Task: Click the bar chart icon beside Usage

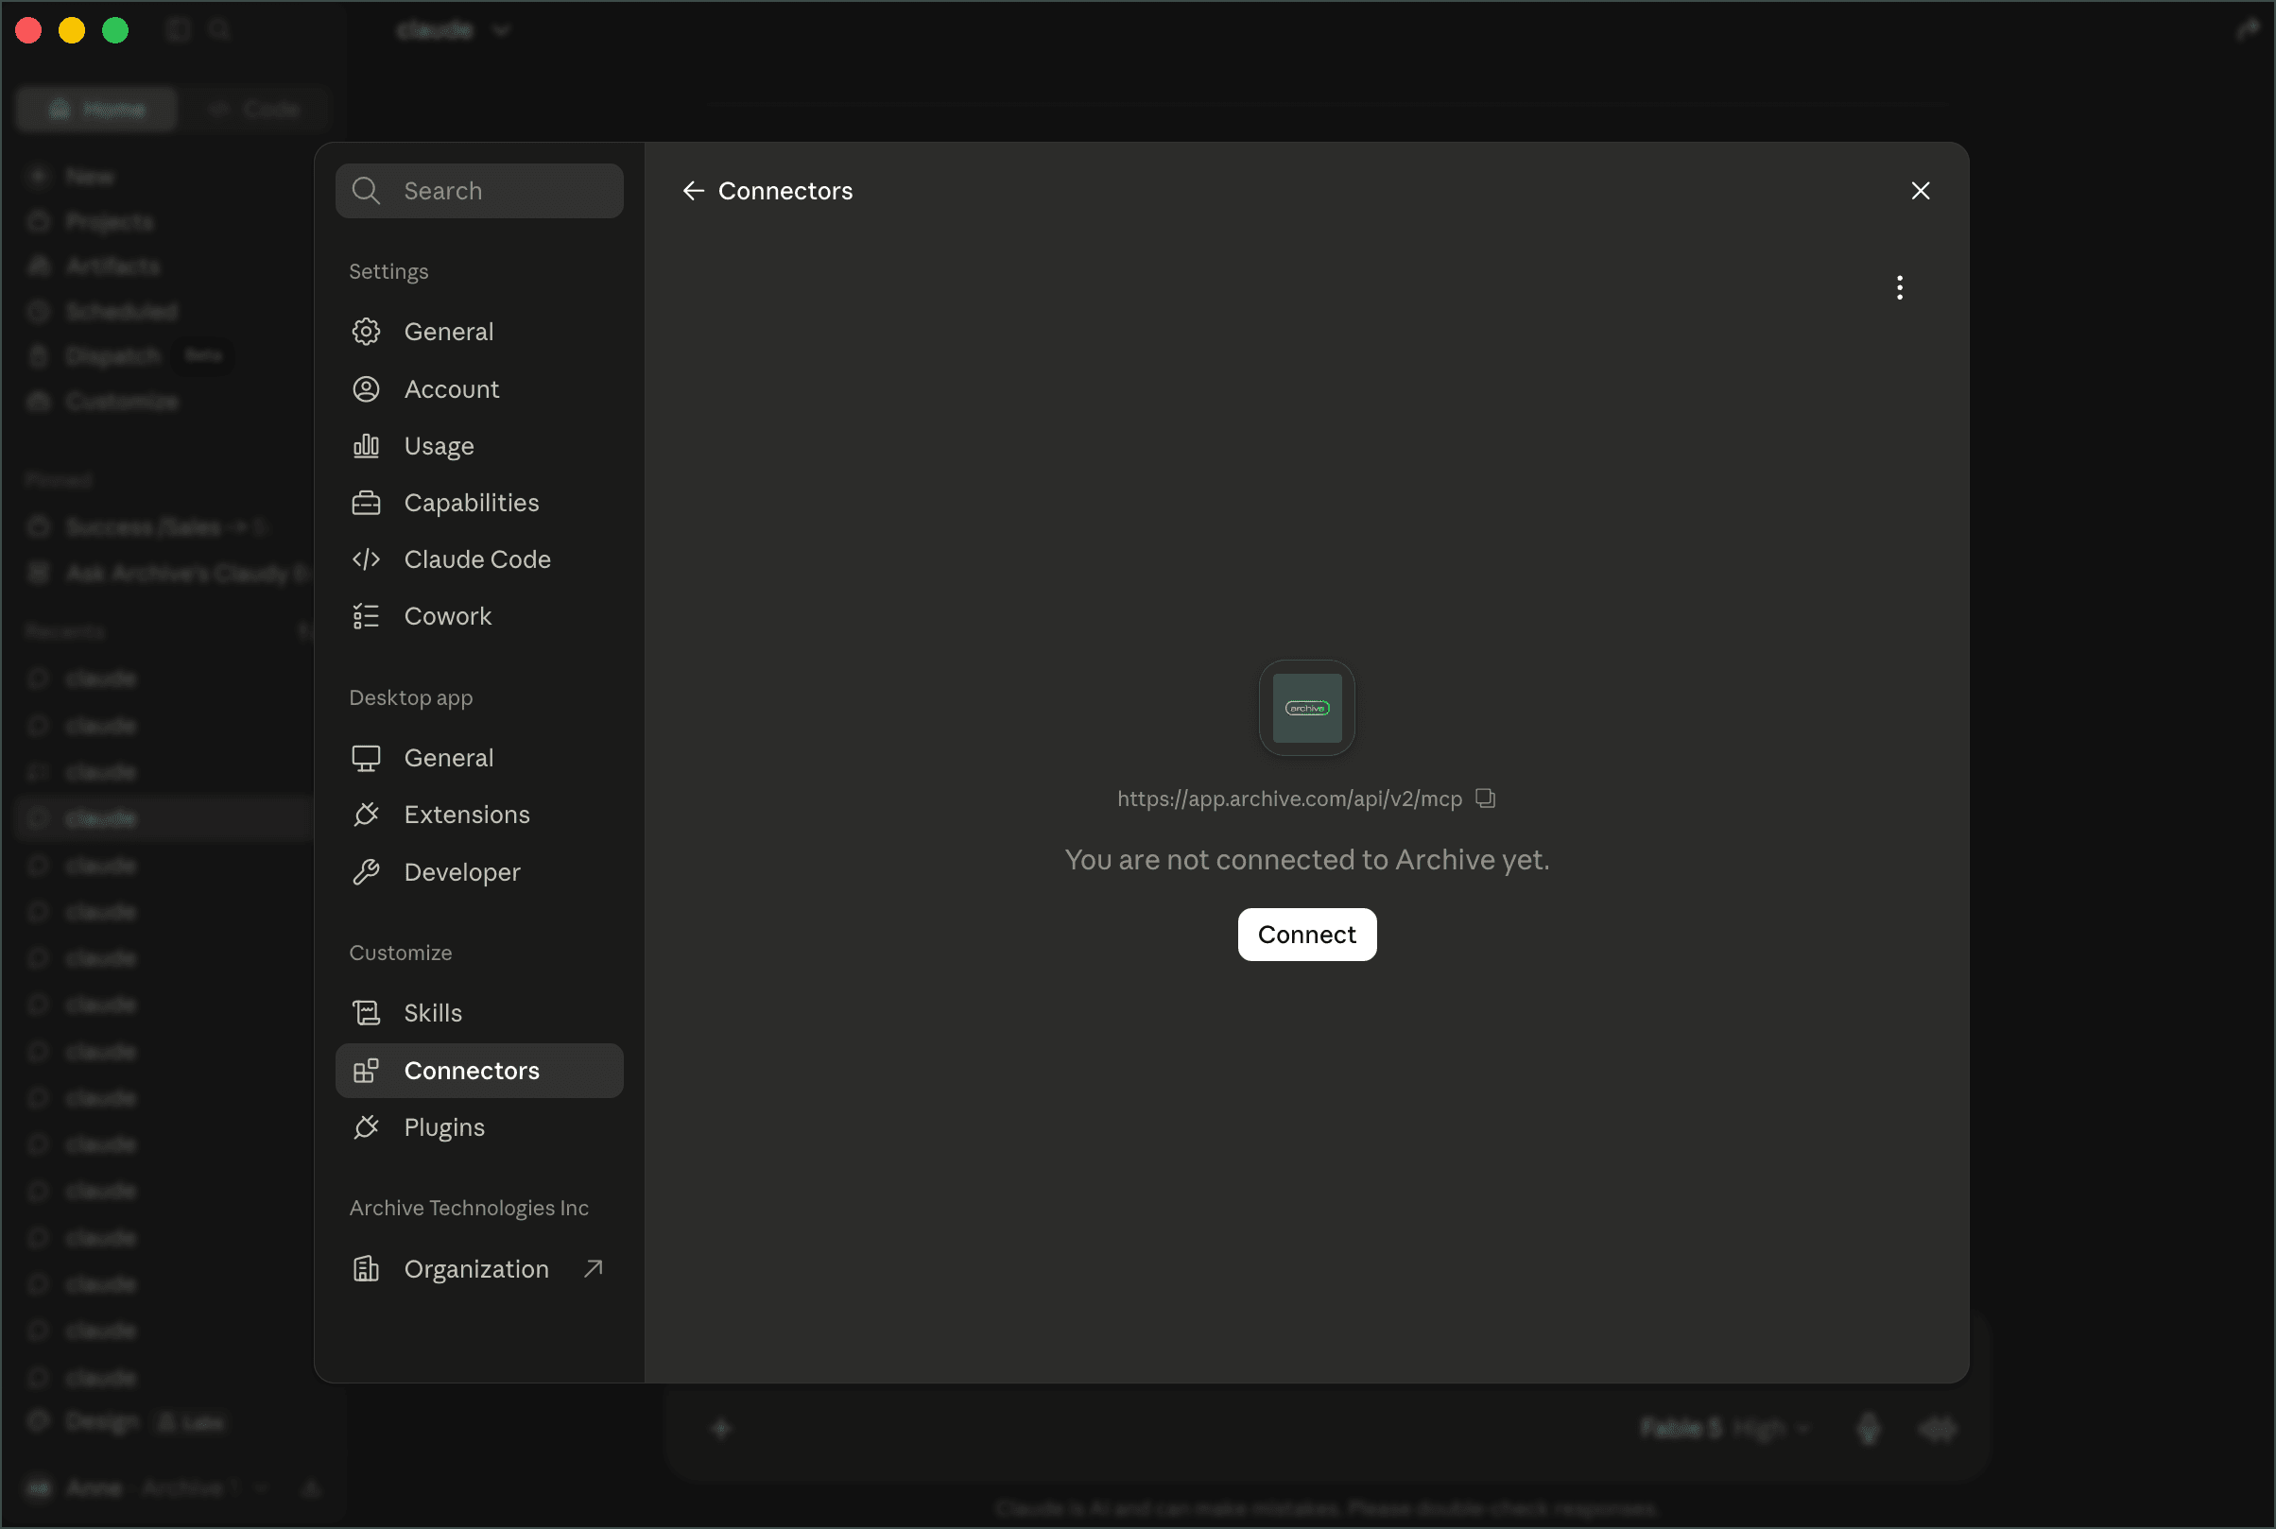Action: 366,446
